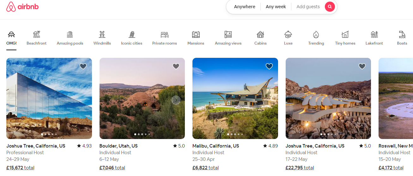This screenshot has height=176, width=413.
Task: Show next photo of Boulder listing
Action: click(x=176, y=100)
